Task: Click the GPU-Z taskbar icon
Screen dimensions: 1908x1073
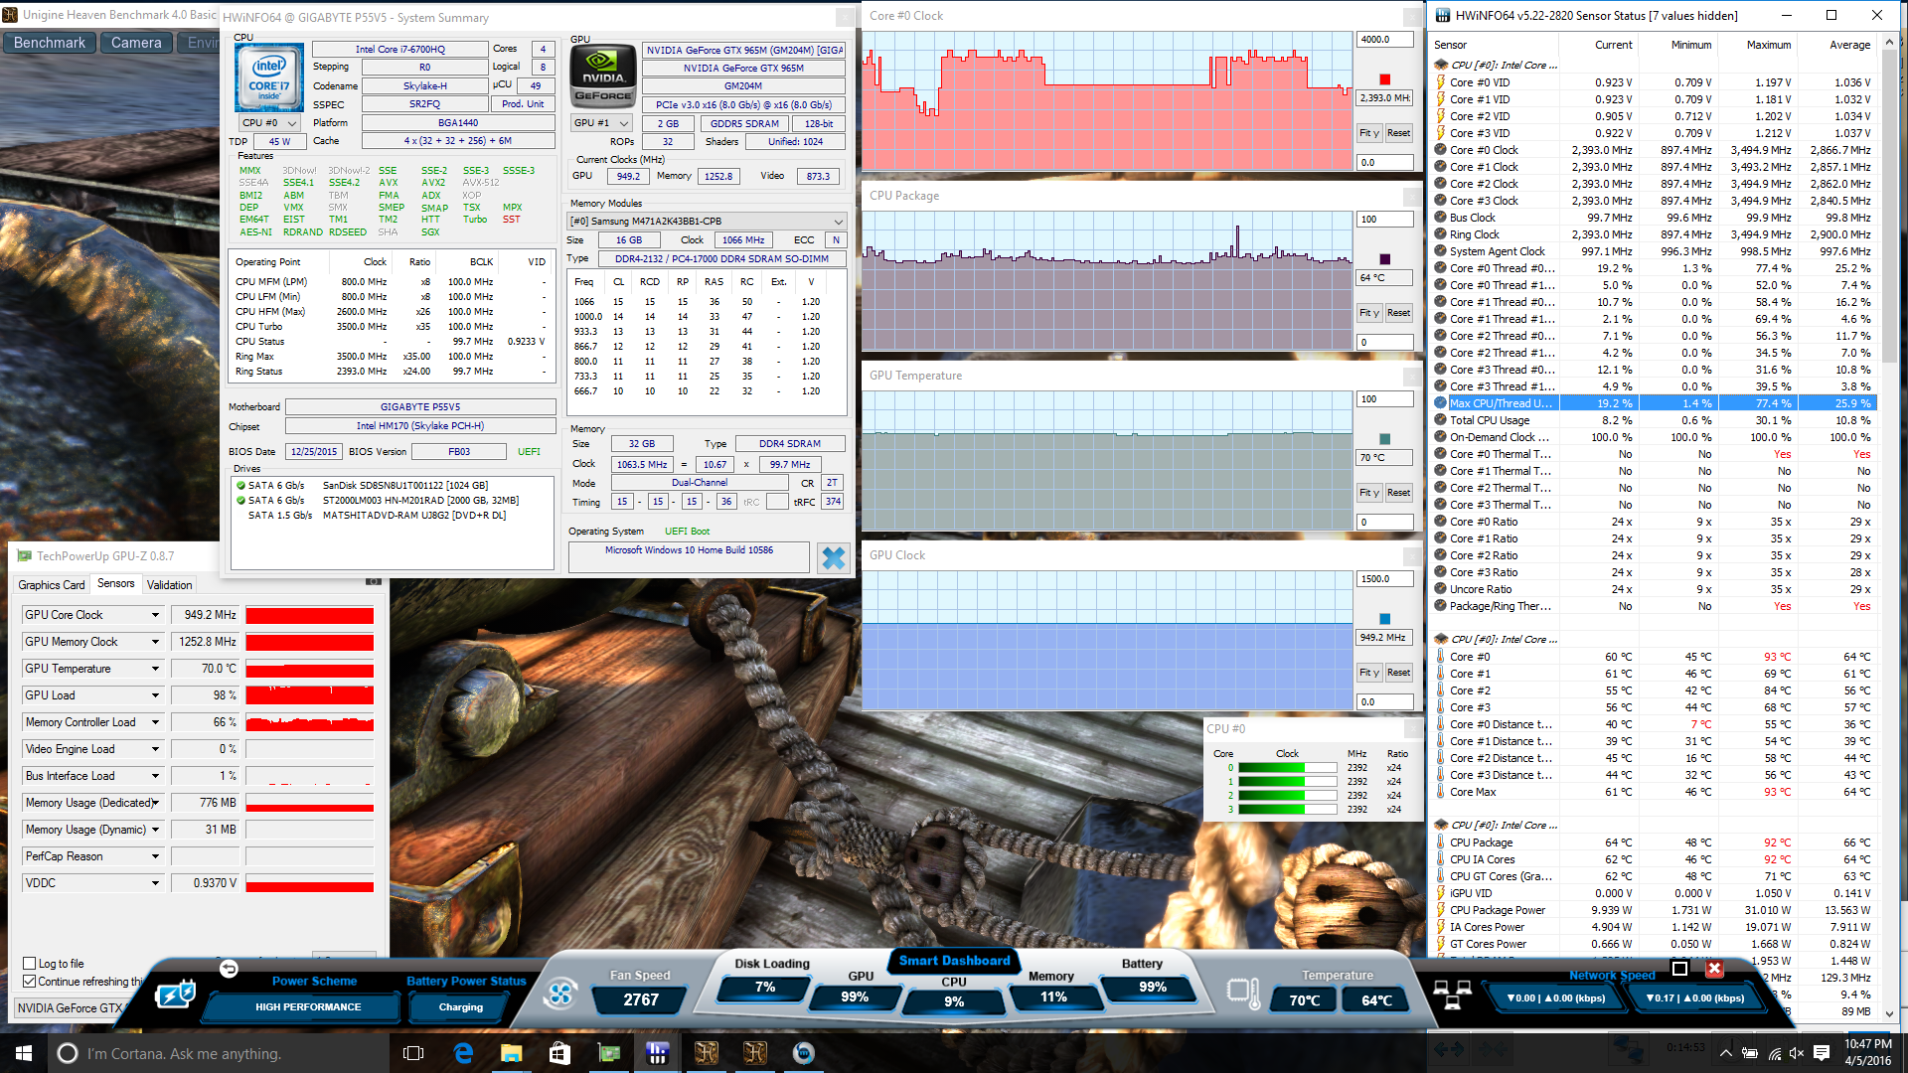Action: [x=609, y=1053]
